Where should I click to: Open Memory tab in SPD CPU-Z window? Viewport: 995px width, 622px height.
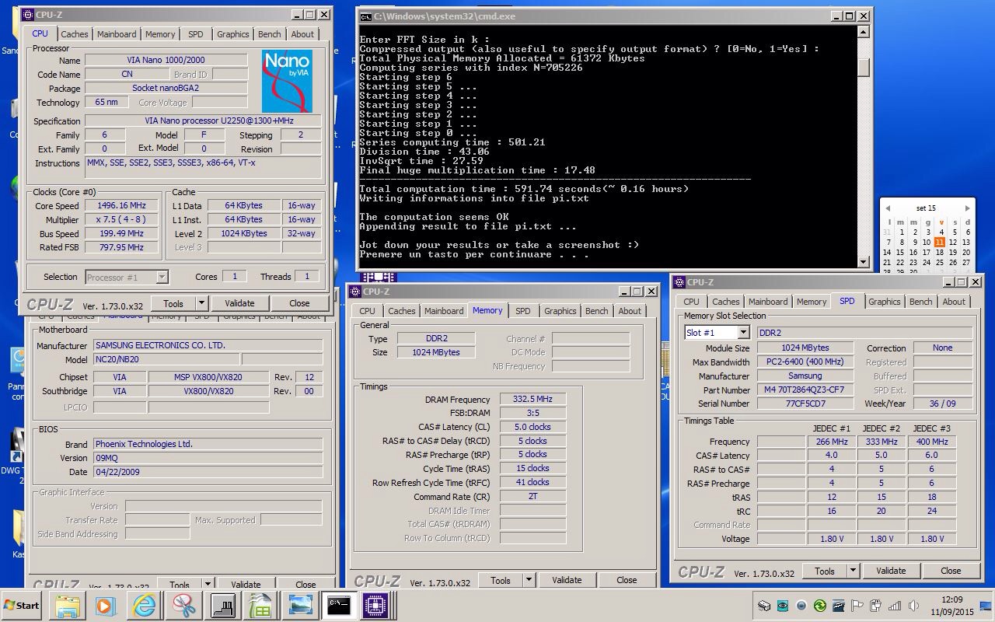[x=812, y=302]
